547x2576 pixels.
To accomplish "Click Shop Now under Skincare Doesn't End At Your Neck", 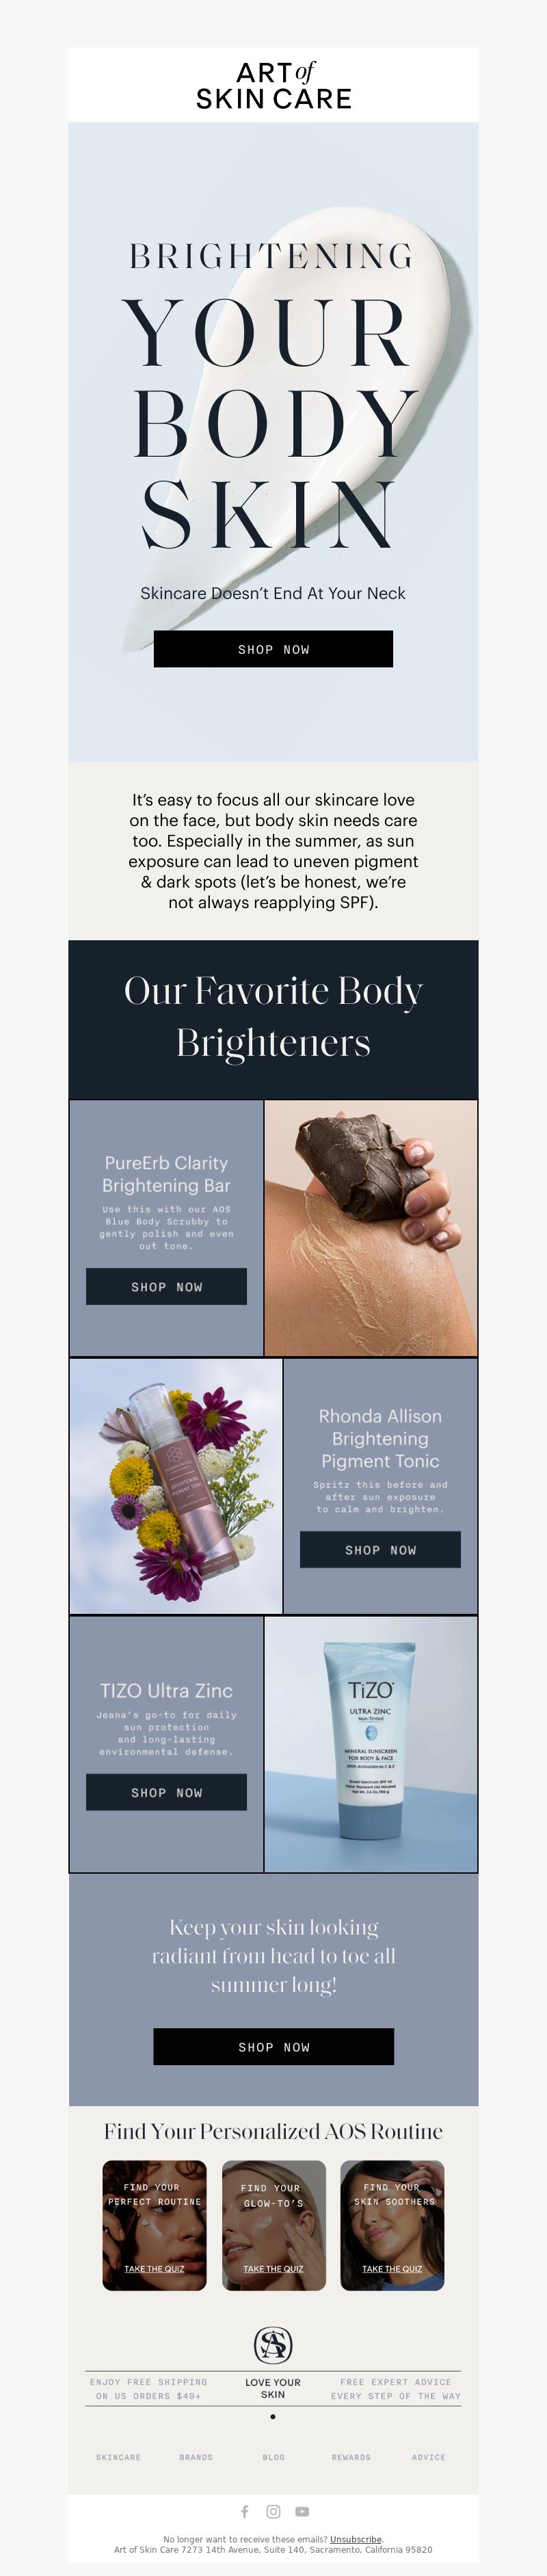I will pyautogui.click(x=273, y=649).
